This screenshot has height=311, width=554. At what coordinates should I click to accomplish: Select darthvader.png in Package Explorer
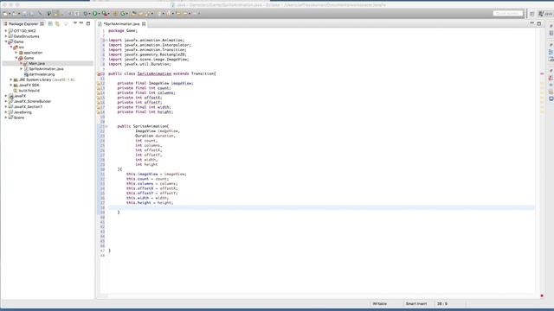coord(42,74)
